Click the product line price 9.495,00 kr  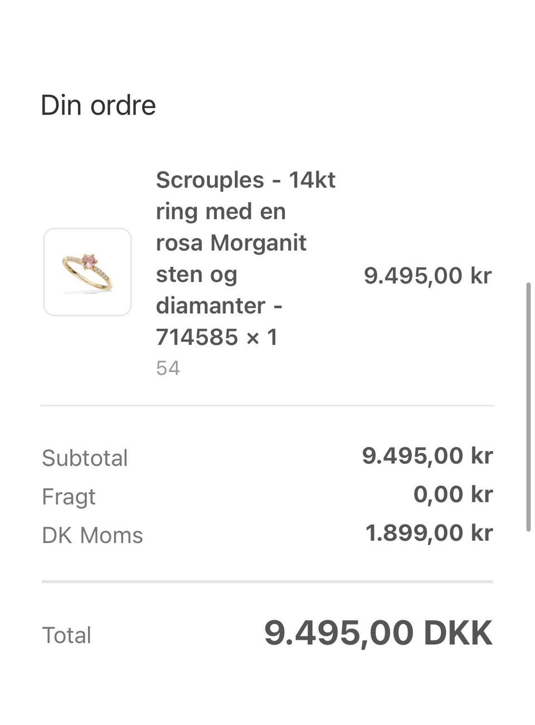pos(427,276)
